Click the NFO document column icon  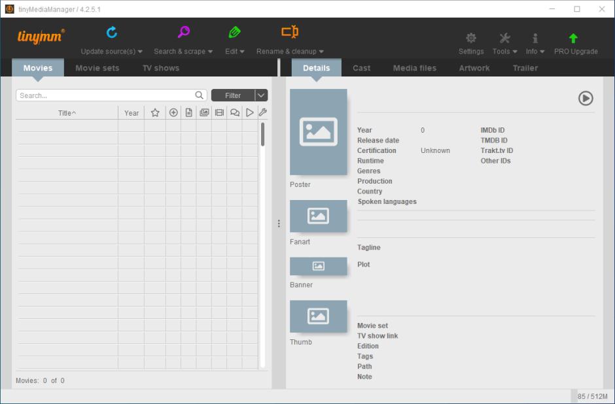click(x=188, y=113)
